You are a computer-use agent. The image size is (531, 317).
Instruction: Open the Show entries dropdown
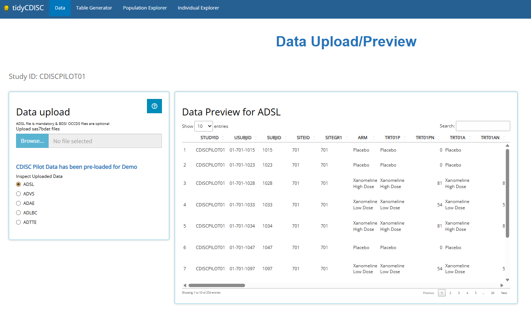(204, 126)
